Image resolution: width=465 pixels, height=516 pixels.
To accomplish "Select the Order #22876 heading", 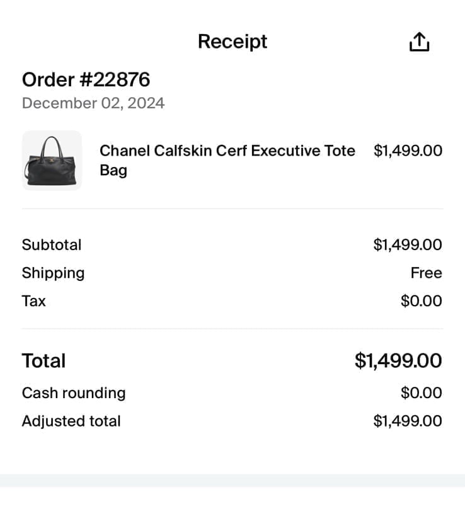I will click(x=86, y=79).
